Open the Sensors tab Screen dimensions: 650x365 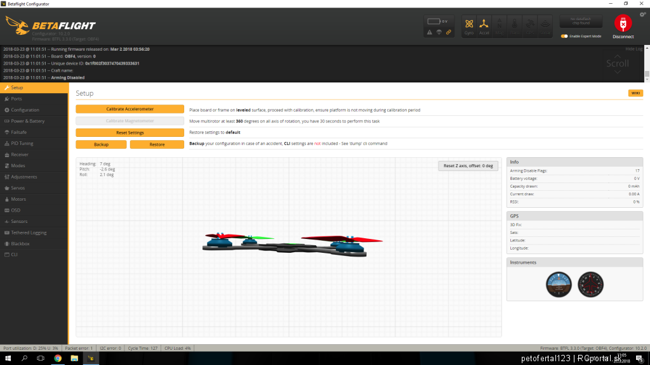tap(34, 222)
